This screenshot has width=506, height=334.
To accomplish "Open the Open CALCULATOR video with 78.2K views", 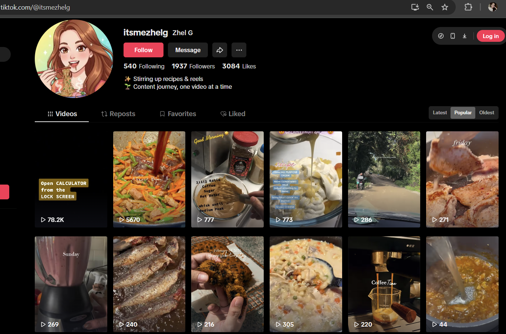I will (x=71, y=179).
